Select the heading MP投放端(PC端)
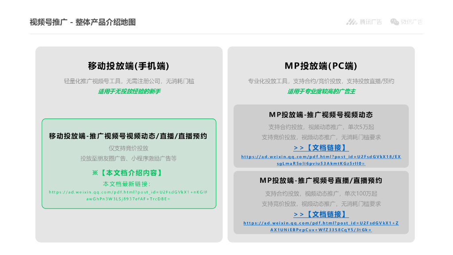 click(x=321, y=66)
